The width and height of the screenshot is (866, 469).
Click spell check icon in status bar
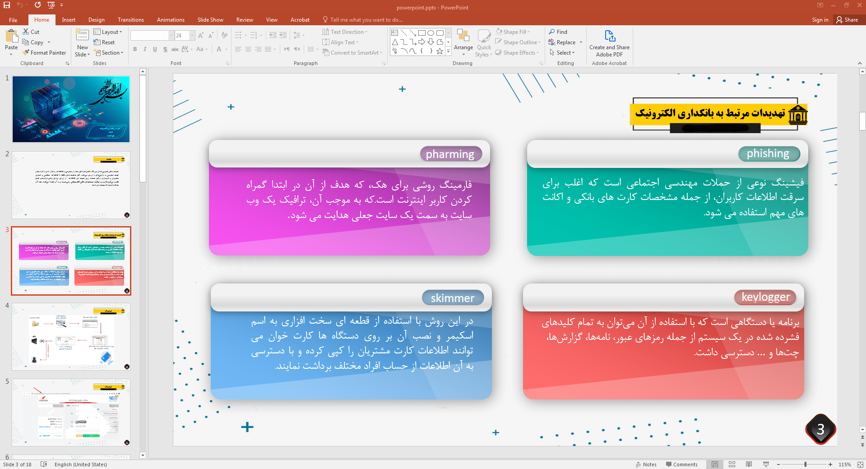[44, 464]
